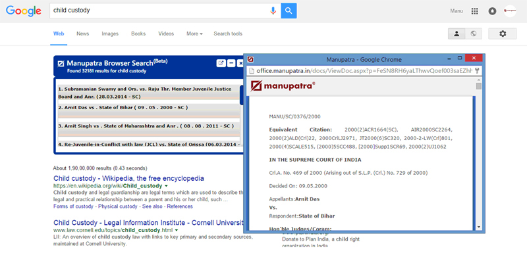Expand the More search menu

(x=194, y=34)
